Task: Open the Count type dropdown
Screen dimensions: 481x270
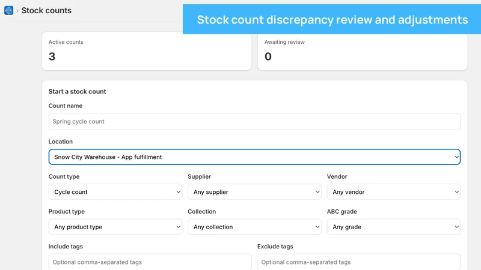Action: click(x=115, y=192)
